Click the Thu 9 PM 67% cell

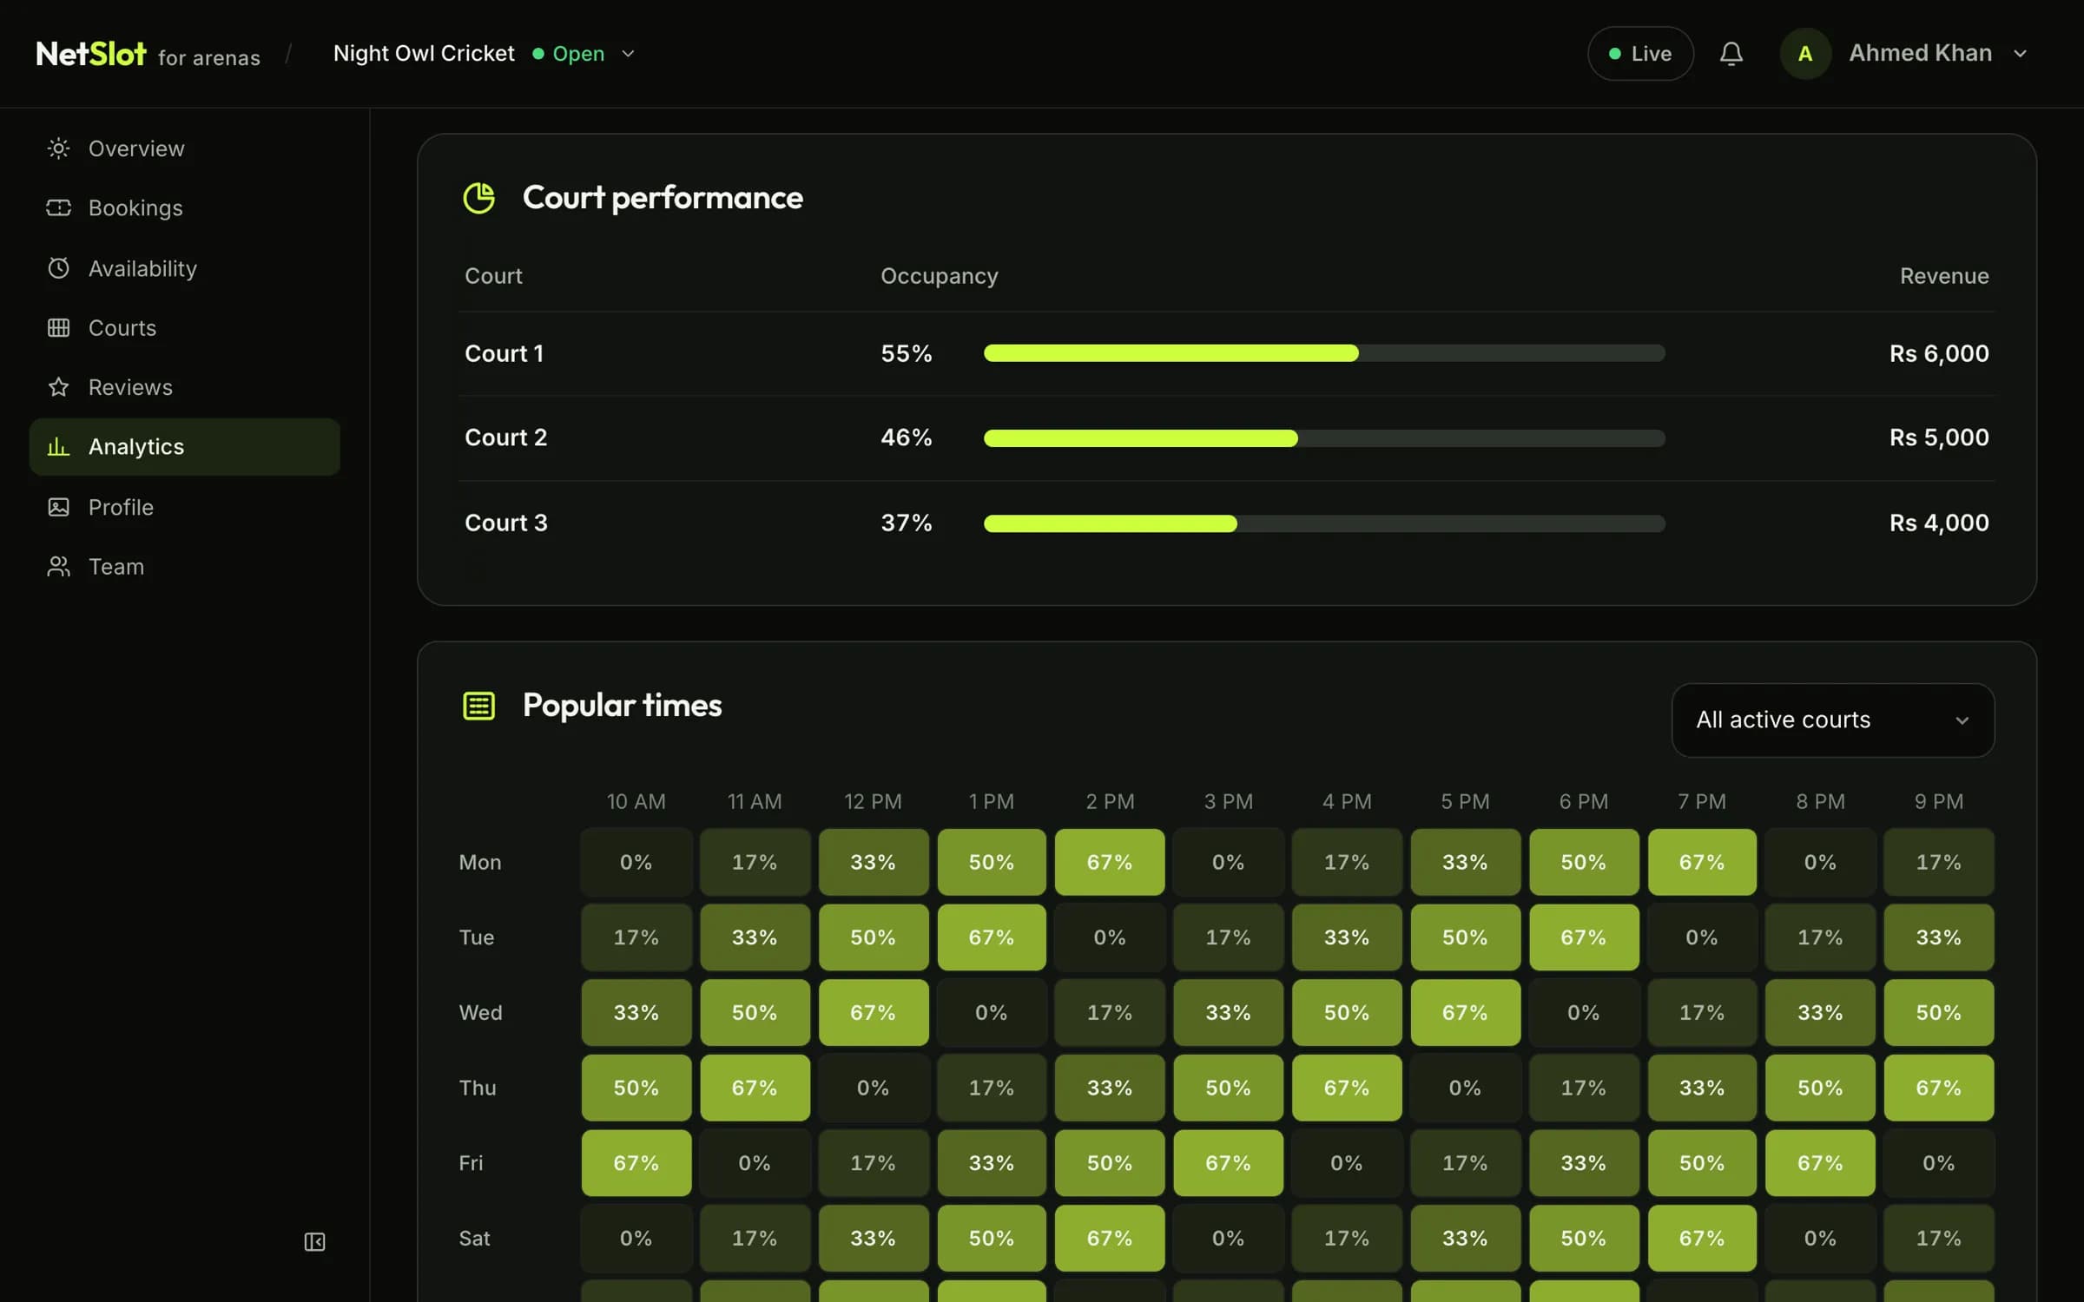pos(1938,1088)
